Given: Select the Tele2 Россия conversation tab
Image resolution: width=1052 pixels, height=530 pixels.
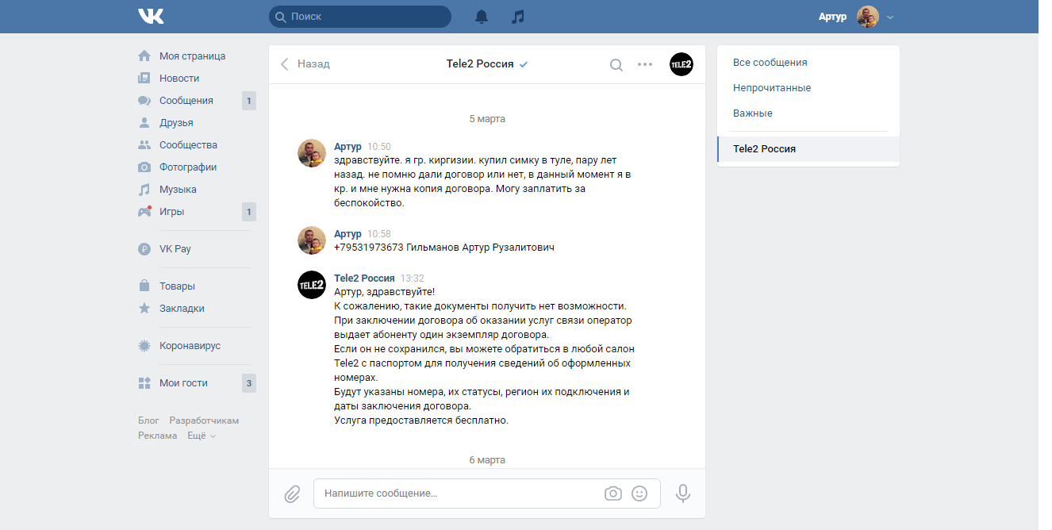Looking at the screenshot, I should coord(808,149).
